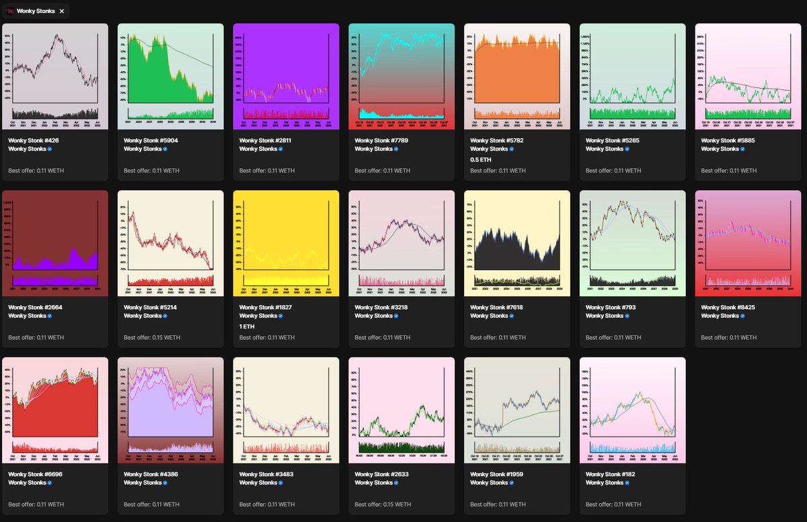Viewport: 807px width, 522px height.
Task: Open the Wonky Stonk #3218 title link
Action: (380, 307)
